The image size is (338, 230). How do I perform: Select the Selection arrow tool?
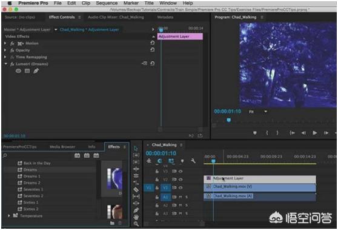click(136, 149)
